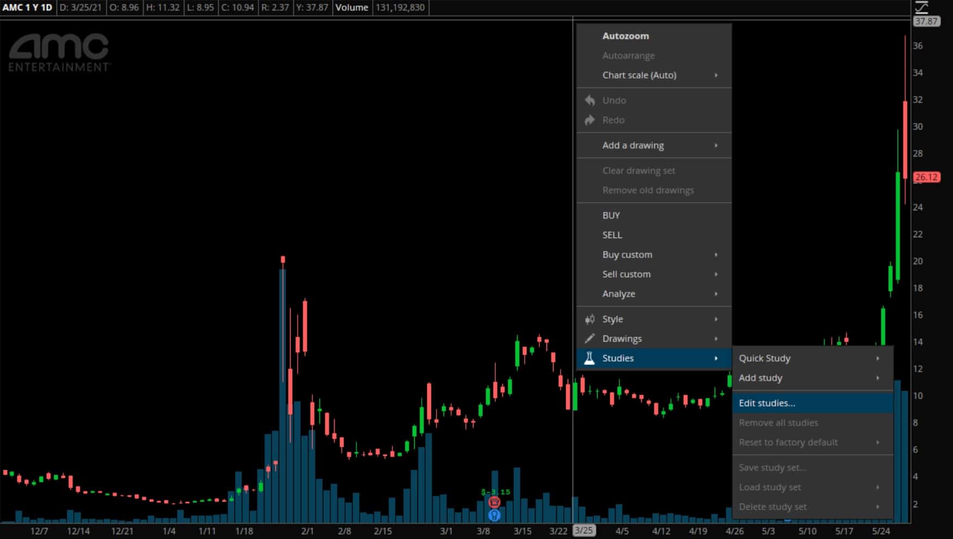Viewport: 953px width, 539px height.
Task: Click the Style candlestick icon
Action: 589,319
